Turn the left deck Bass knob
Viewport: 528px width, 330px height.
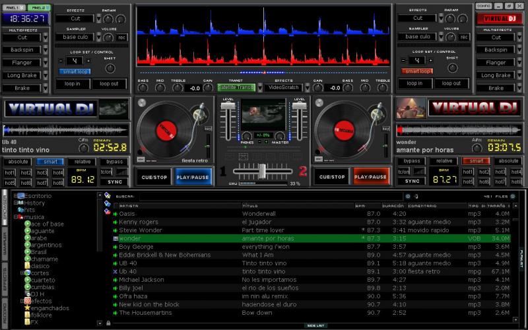click(x=143, y=88)
